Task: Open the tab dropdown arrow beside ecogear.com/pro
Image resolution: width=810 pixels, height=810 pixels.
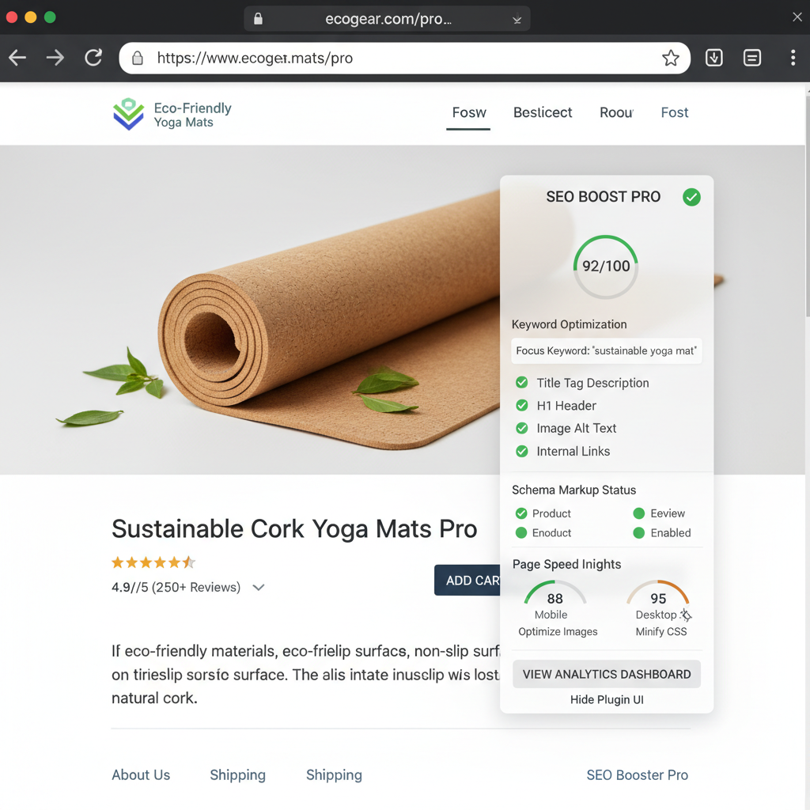Action: click(x=517, y=20)
